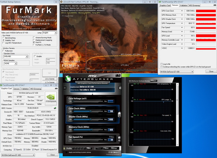Toggle the padlock profile lock icon in Afterburner
217x158 pixels.
tap(64, 148)
